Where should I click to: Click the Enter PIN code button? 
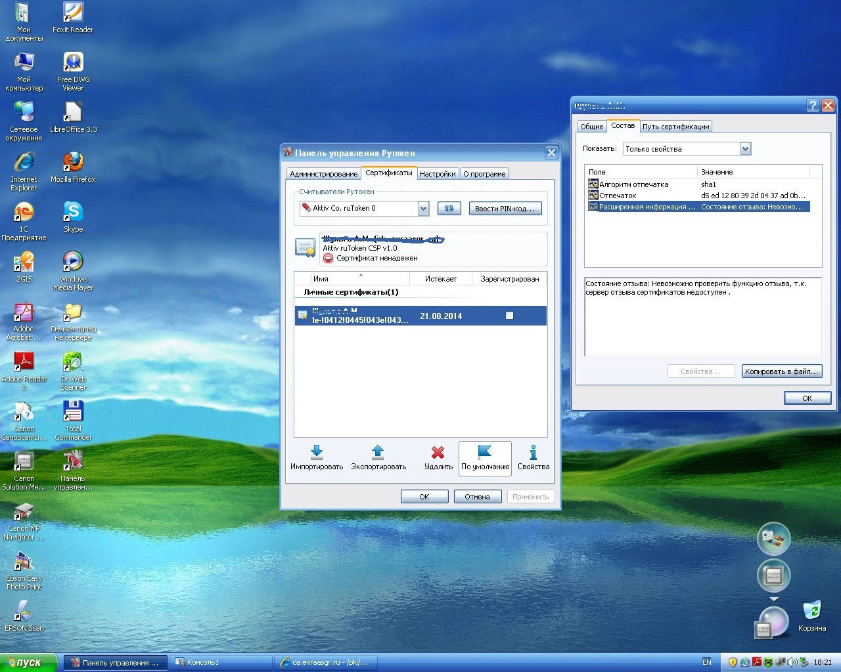(505, 208)
